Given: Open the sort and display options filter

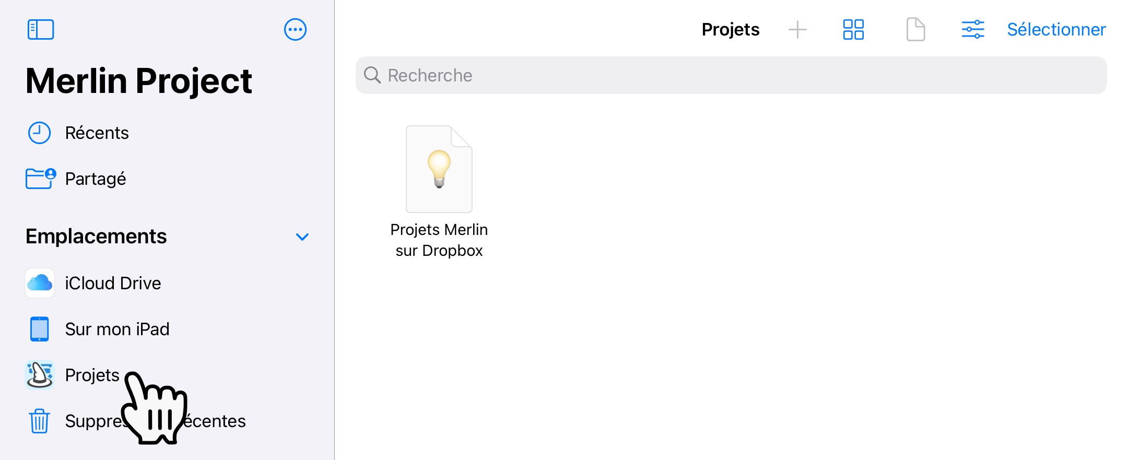Looking at the screenshot, I should 972,30.
